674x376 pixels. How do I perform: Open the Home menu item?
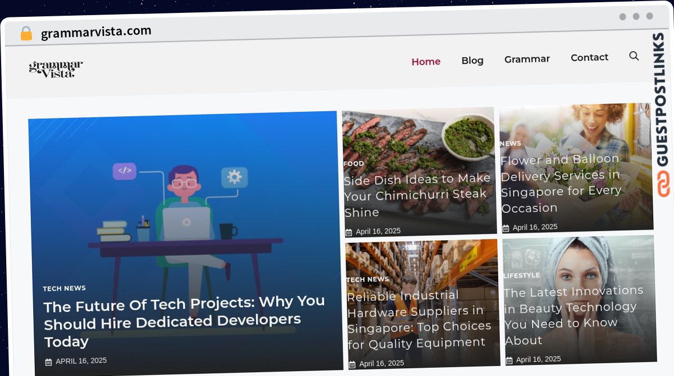coord(426,62)
